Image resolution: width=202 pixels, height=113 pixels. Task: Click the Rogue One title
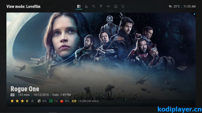pyautogui.click(x=25, y=89)
